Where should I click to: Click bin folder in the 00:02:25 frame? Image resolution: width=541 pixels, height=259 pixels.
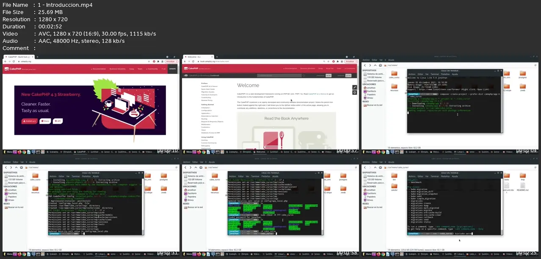point(394,176)
